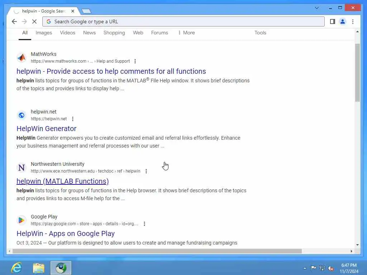The width and height of the screenshot is (367, 275).
Task: Open options menu for helpwin.net result
Action: point(73,119)
